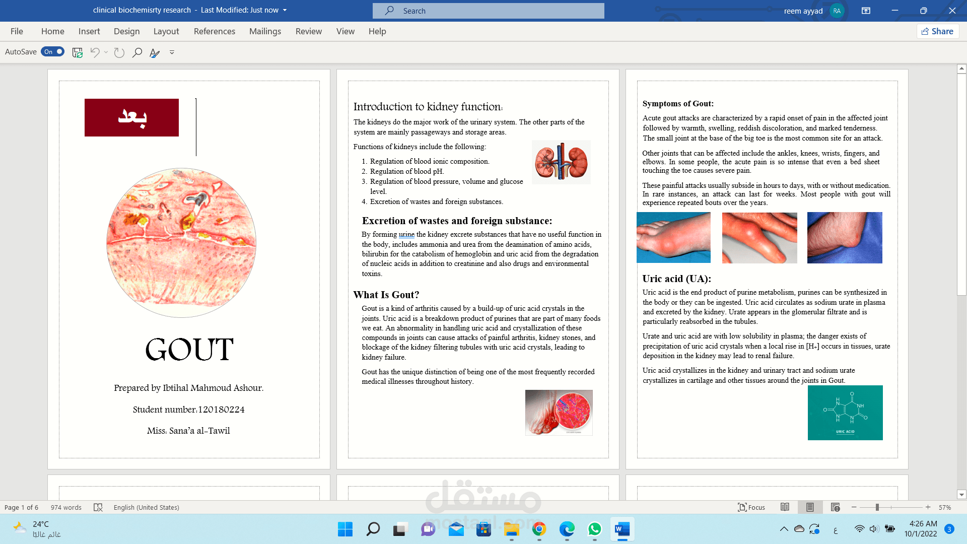Click in the Search box
This screenshot has height=544, width=967.
[x=488, y=11]
